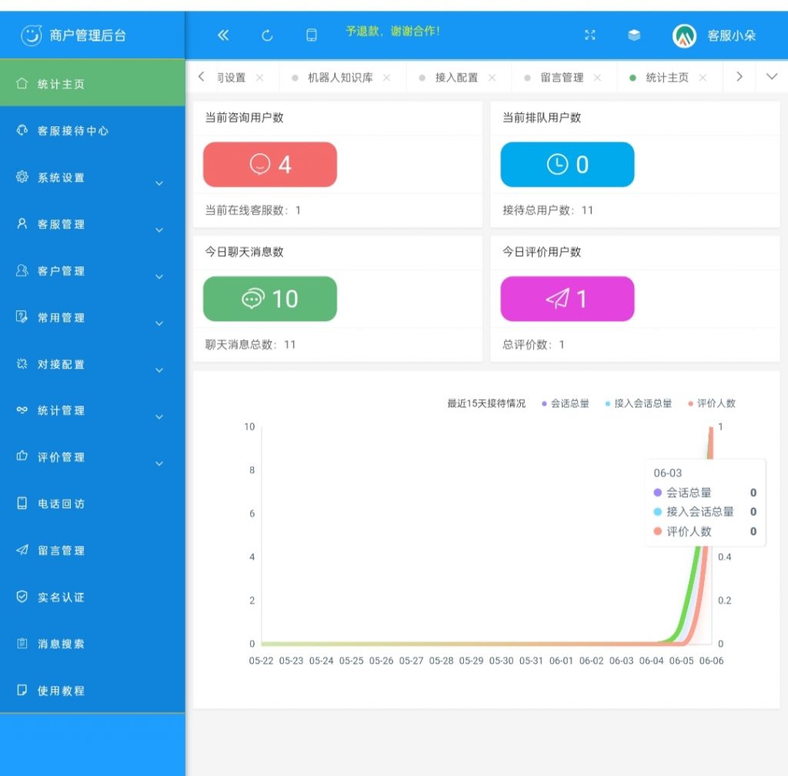Viewport: 788px width, 776px height.
Task: Toggle 会话总量 series in chart legend
Action: (x=566, y=403)
